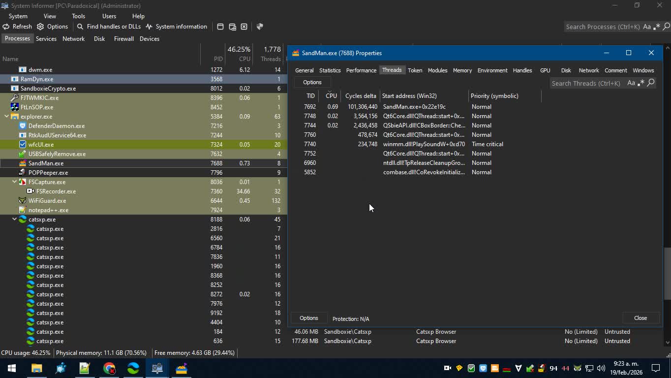The image size is (671, 378).
Task: Collapse the catsxp.exe process tree
Action: tap(14, 220)
